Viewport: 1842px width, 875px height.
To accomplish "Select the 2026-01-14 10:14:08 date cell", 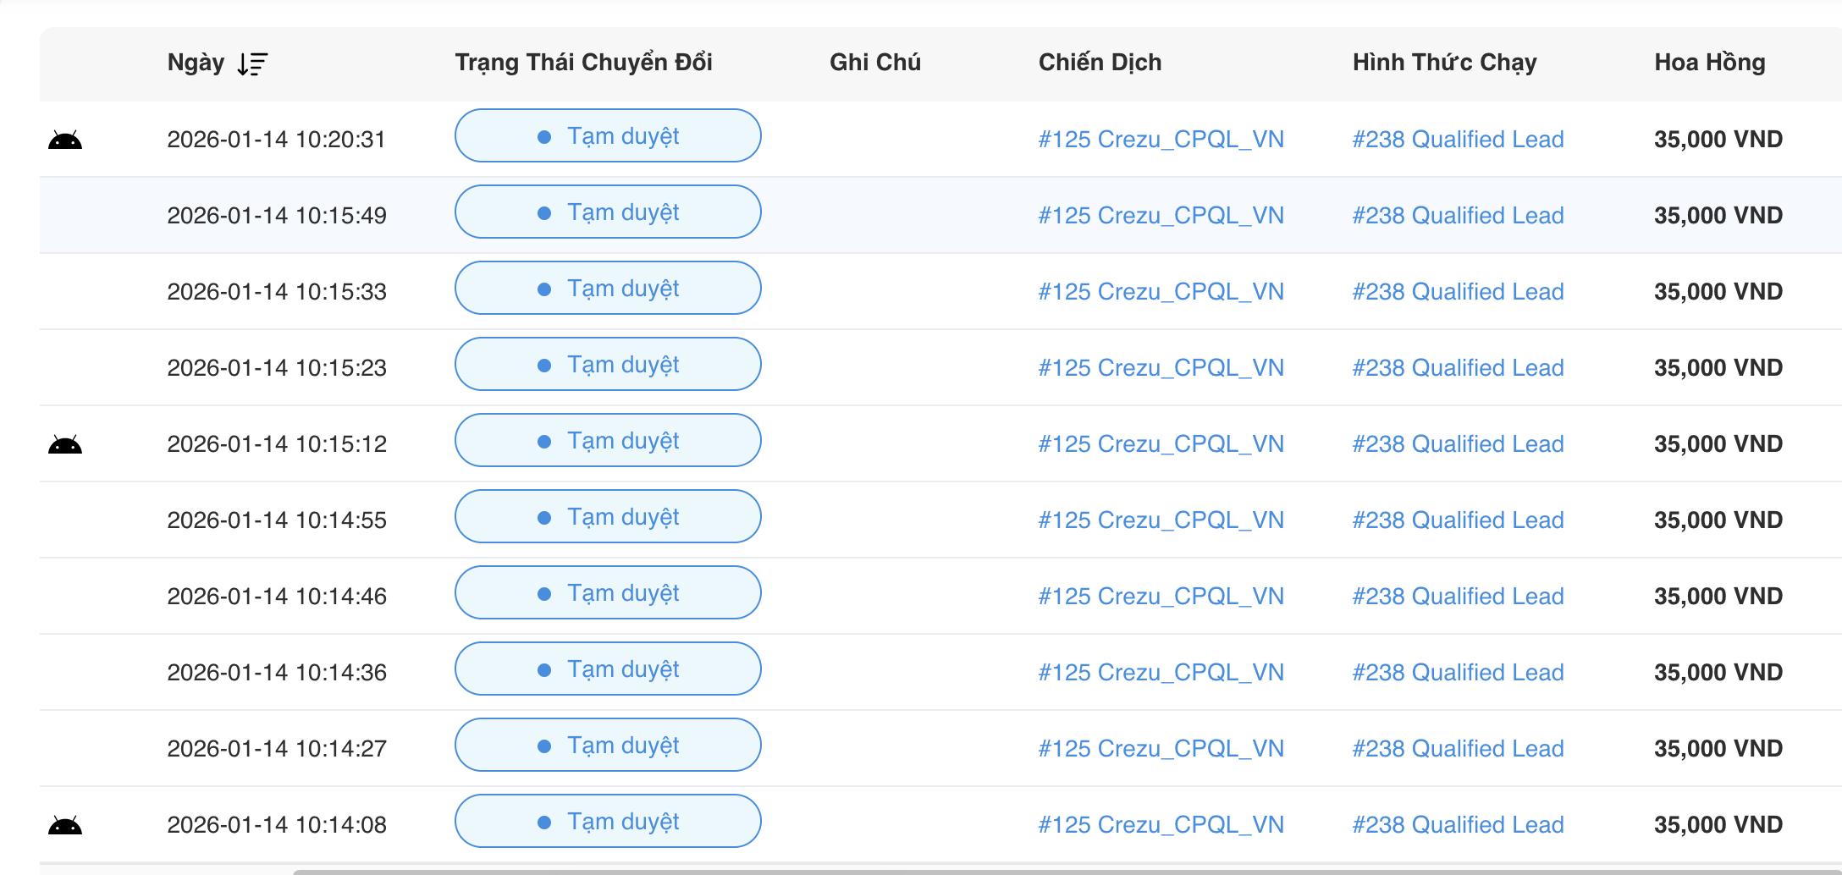I will point(277,825).
